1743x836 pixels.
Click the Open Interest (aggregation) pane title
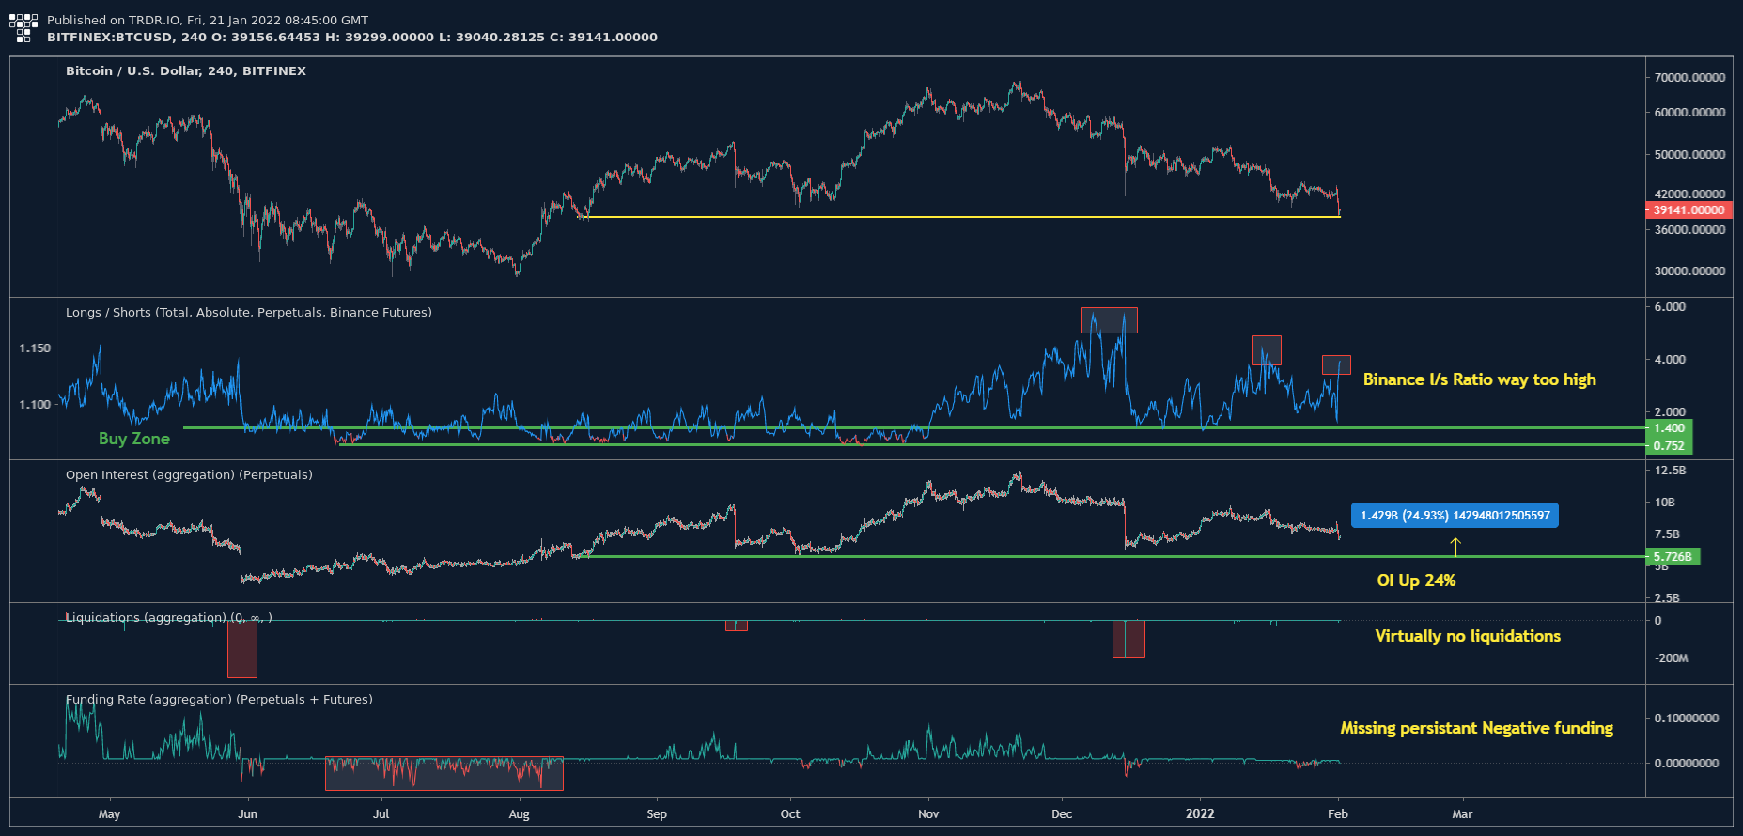tap(189, 475)
